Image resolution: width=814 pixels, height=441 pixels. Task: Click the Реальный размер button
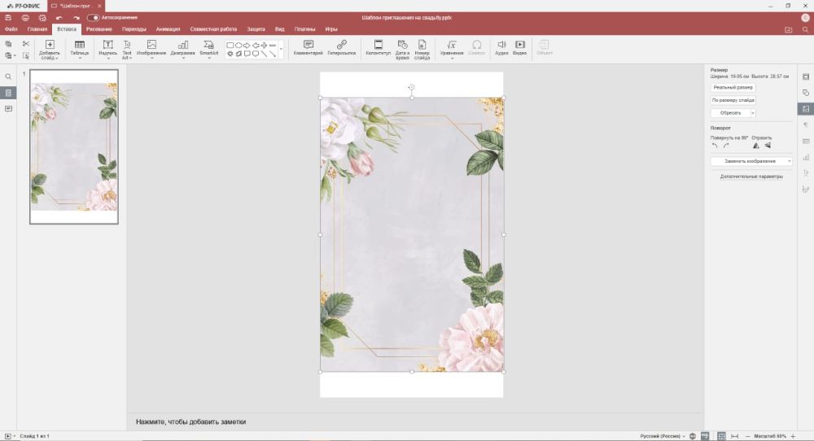pos(733,87)
